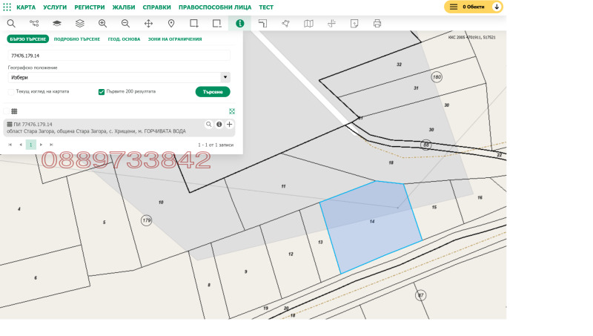Select the zoom out tool
593x336 pixels.
pyautogui.click(x=125, y=24)
